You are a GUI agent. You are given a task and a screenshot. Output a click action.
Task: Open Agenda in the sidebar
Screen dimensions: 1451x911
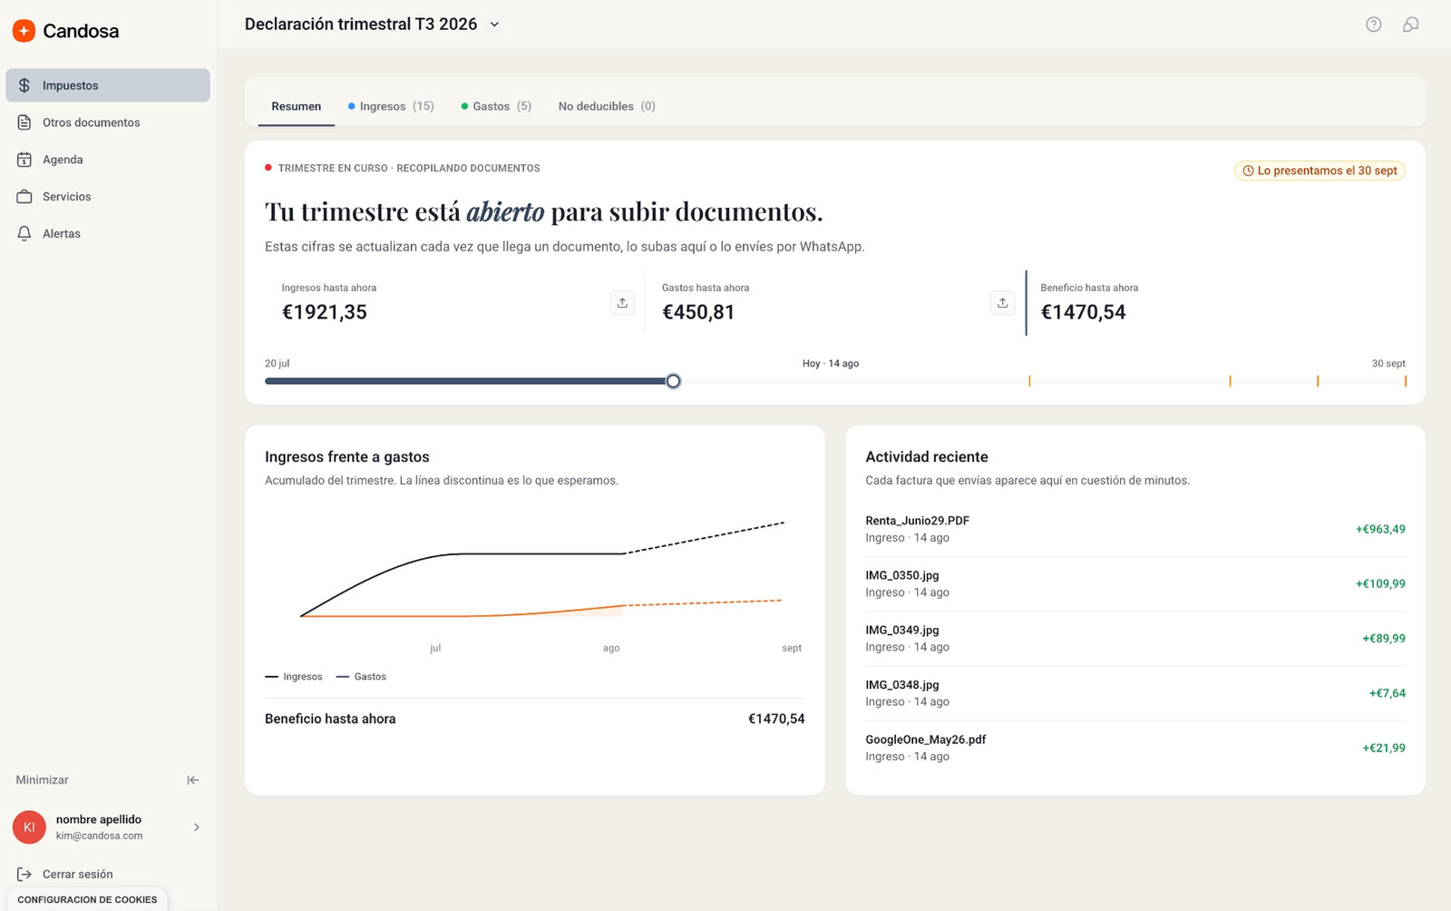(x=108, y=160)
